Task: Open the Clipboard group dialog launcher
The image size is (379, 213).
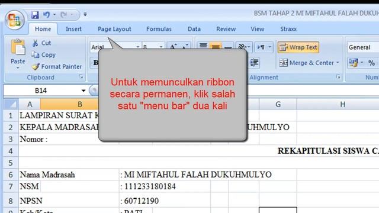Action: [81, 77]
